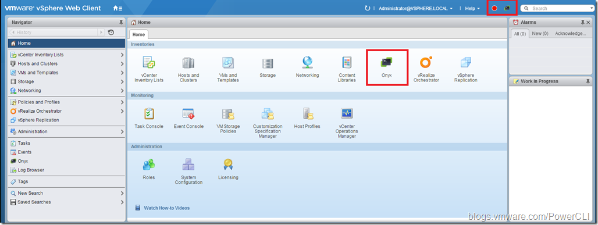Pin the Navigator panel
The width and height of the screenshot is (598, 225).
121,23
